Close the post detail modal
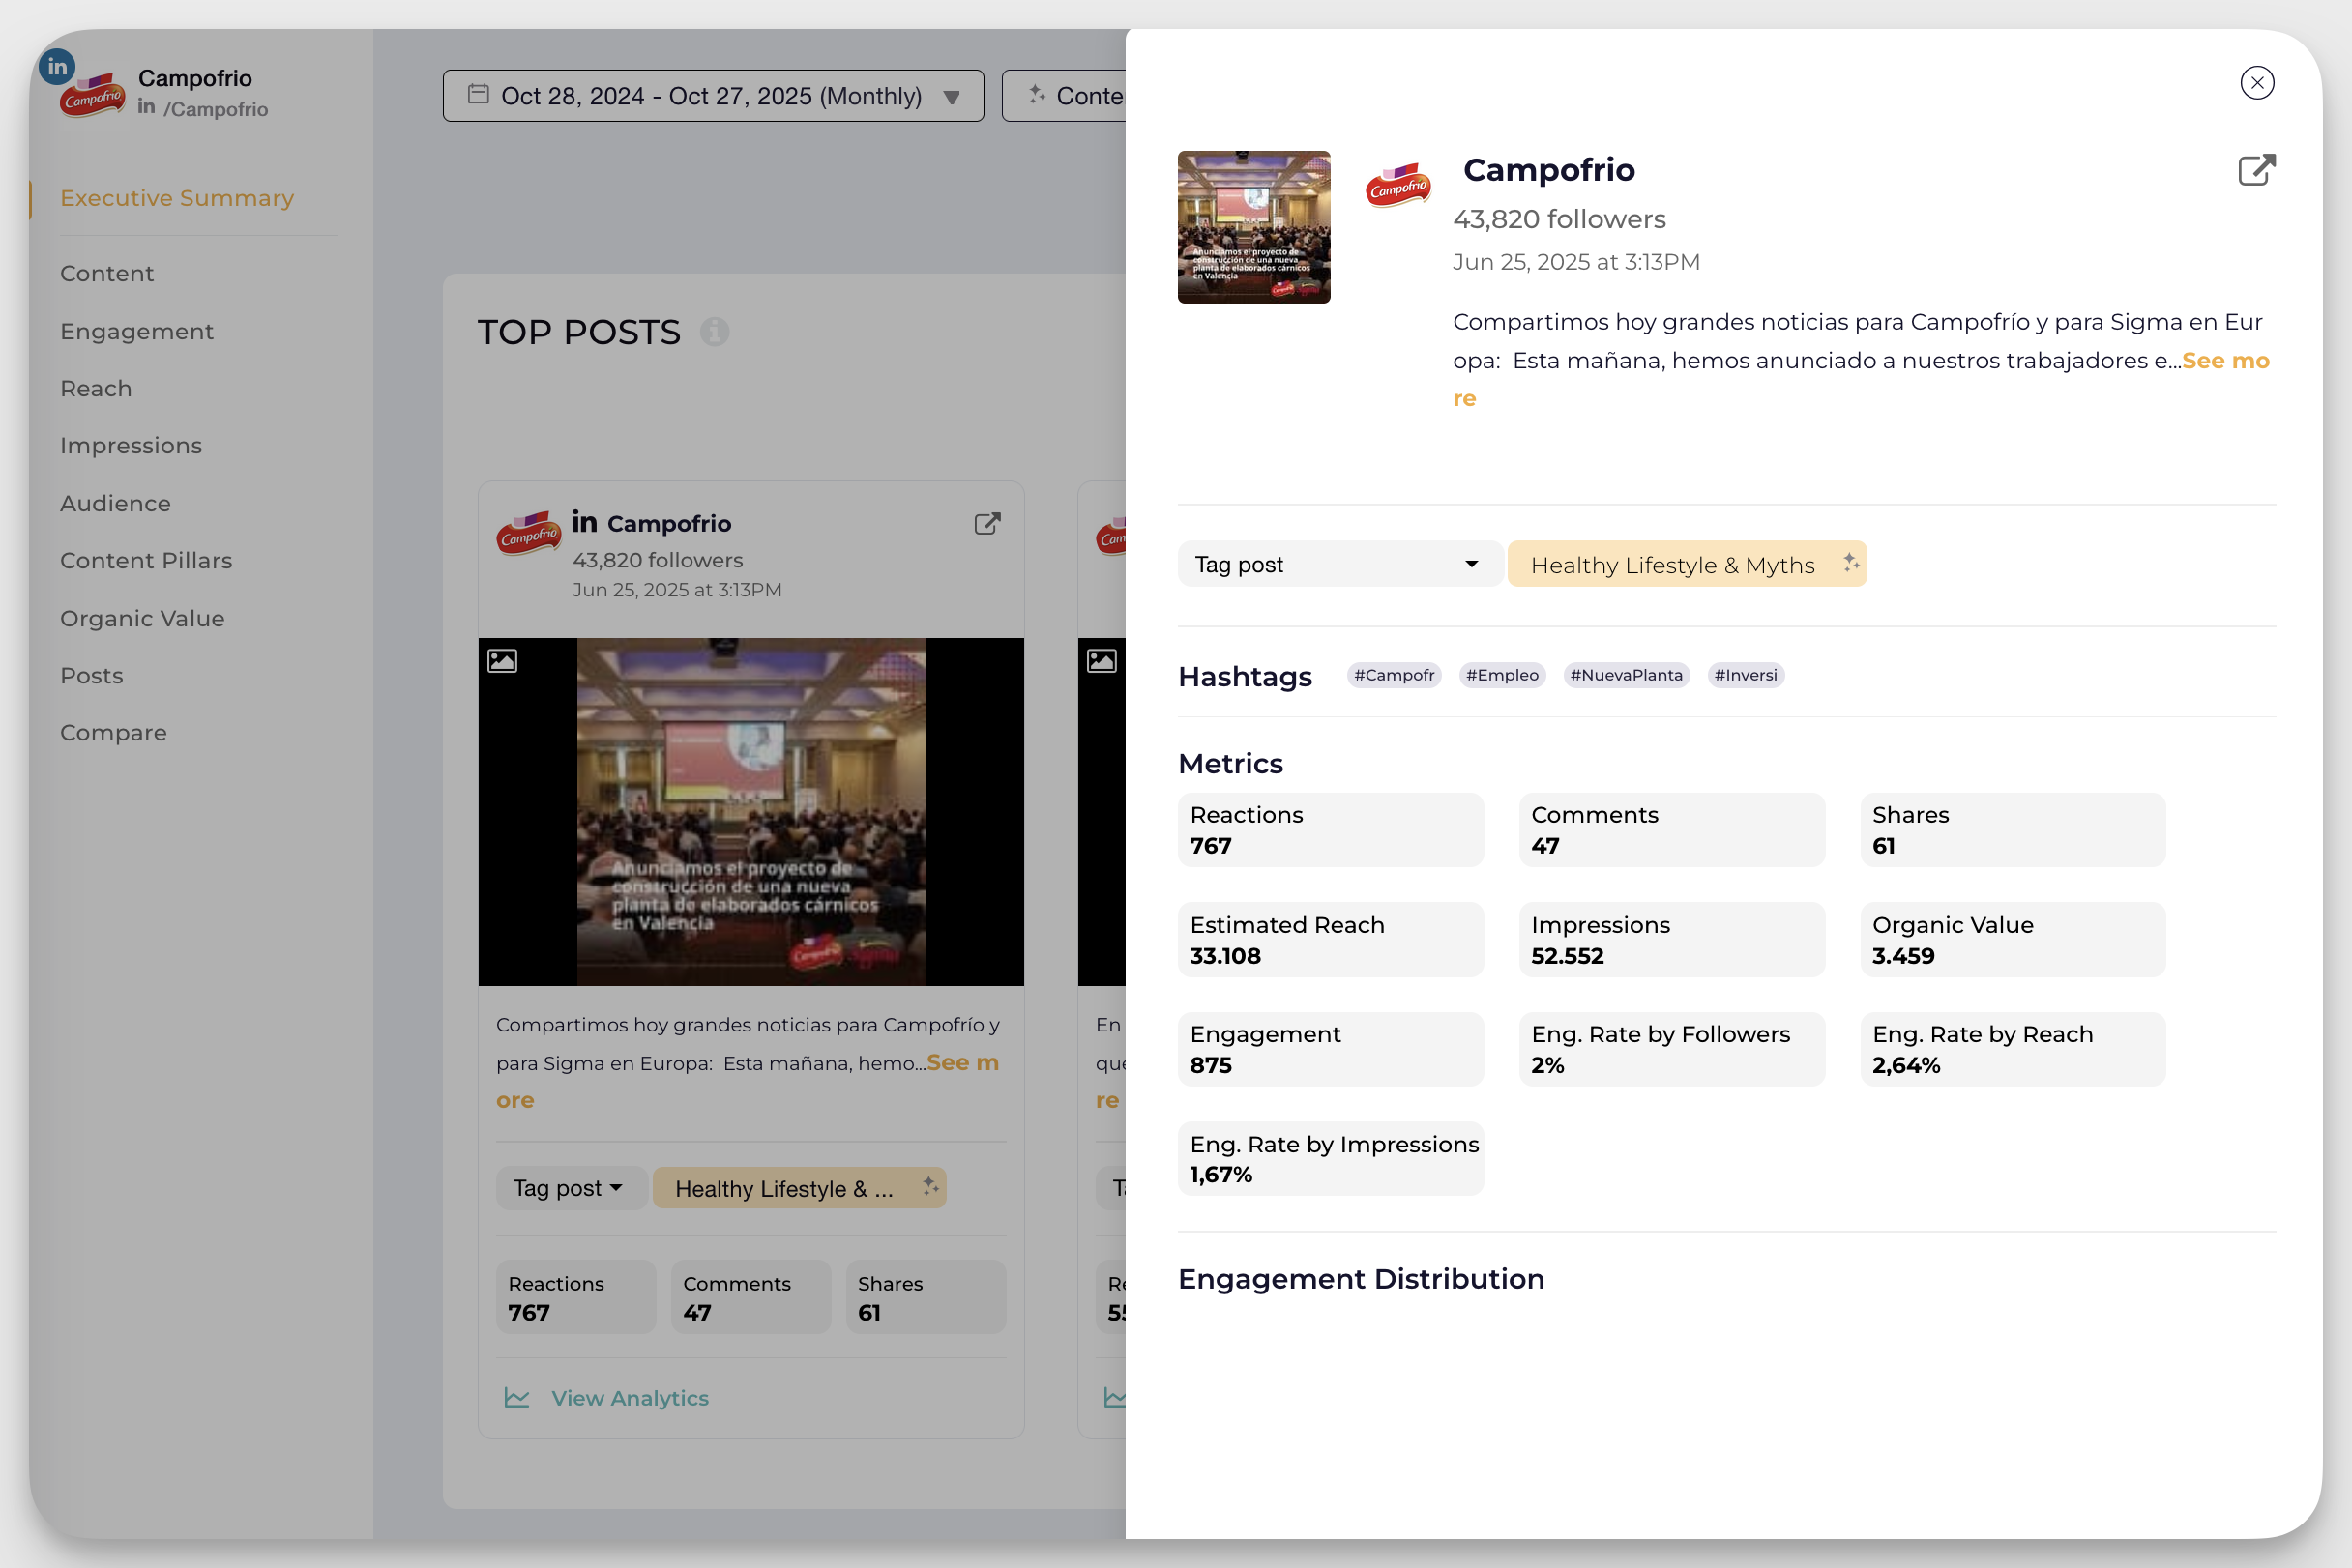The image size is (2352, 1568). 2257,83
